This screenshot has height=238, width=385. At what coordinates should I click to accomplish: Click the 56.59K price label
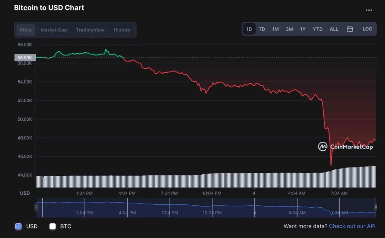tap(25, 58)
